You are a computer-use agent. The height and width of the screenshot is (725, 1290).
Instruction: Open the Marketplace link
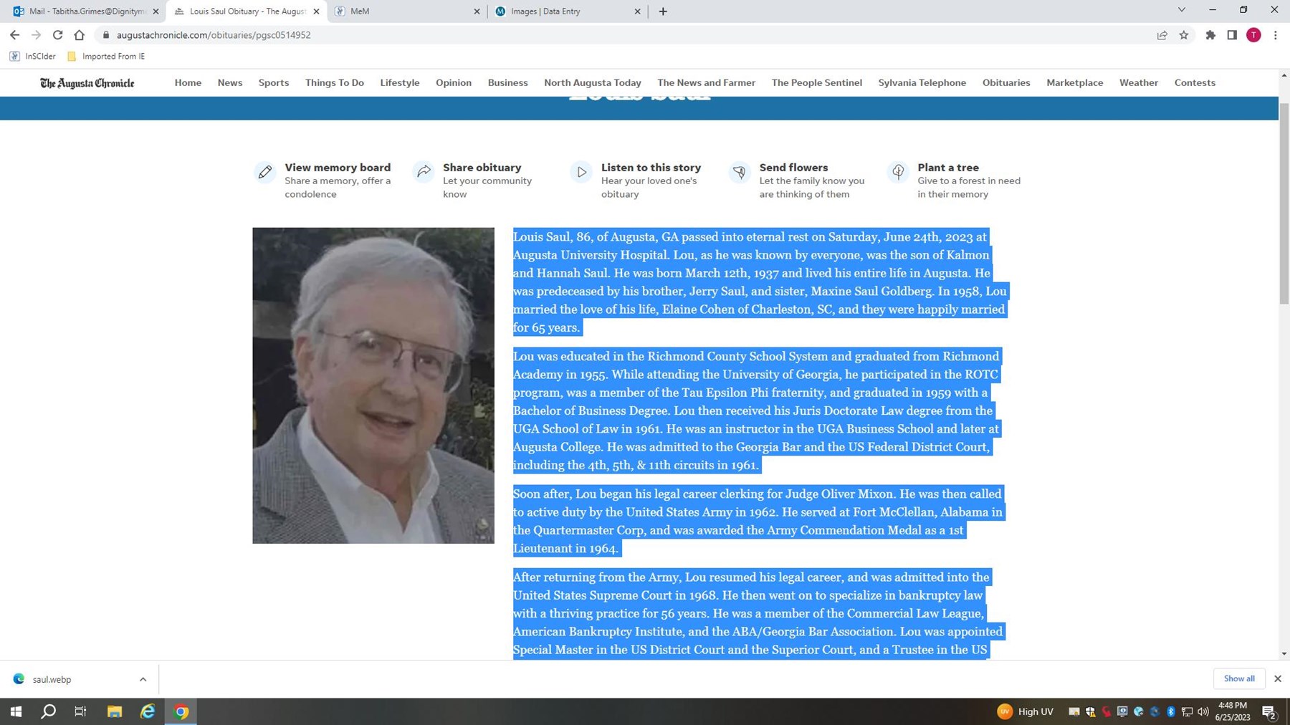click(1074, 82)
